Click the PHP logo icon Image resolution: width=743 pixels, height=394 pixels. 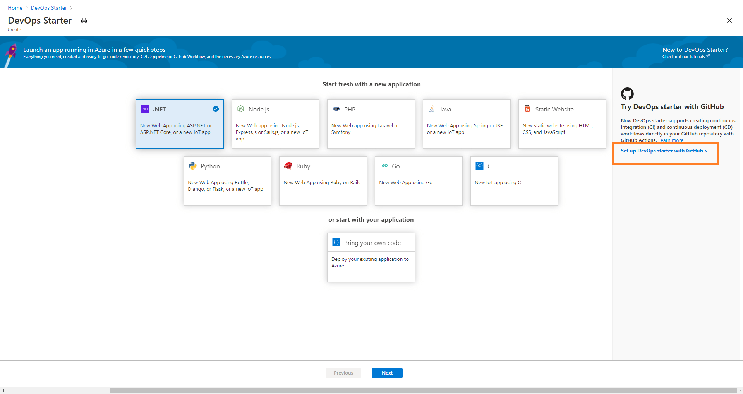[336, 109]
